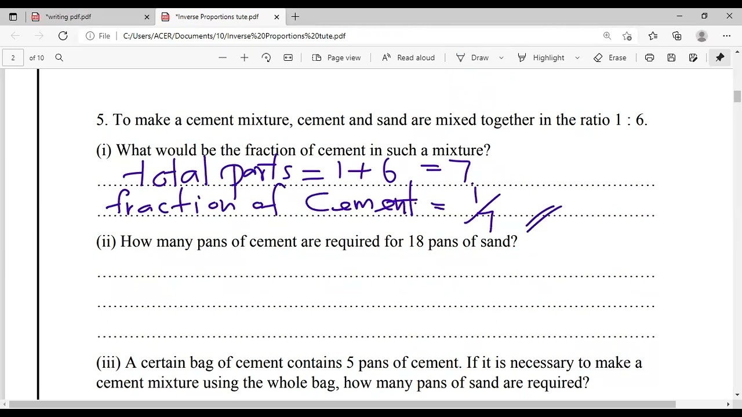Click the horizontal scrollbar thumb

(x=342, y=404)
